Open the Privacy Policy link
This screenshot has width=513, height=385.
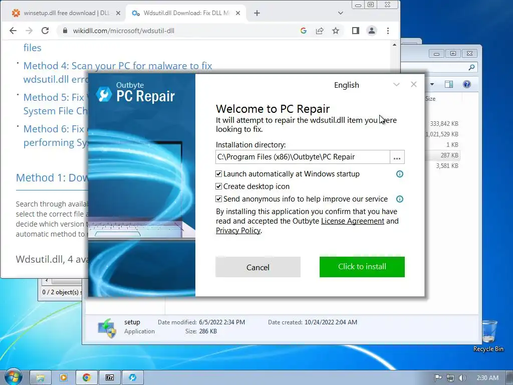[238, 231]
